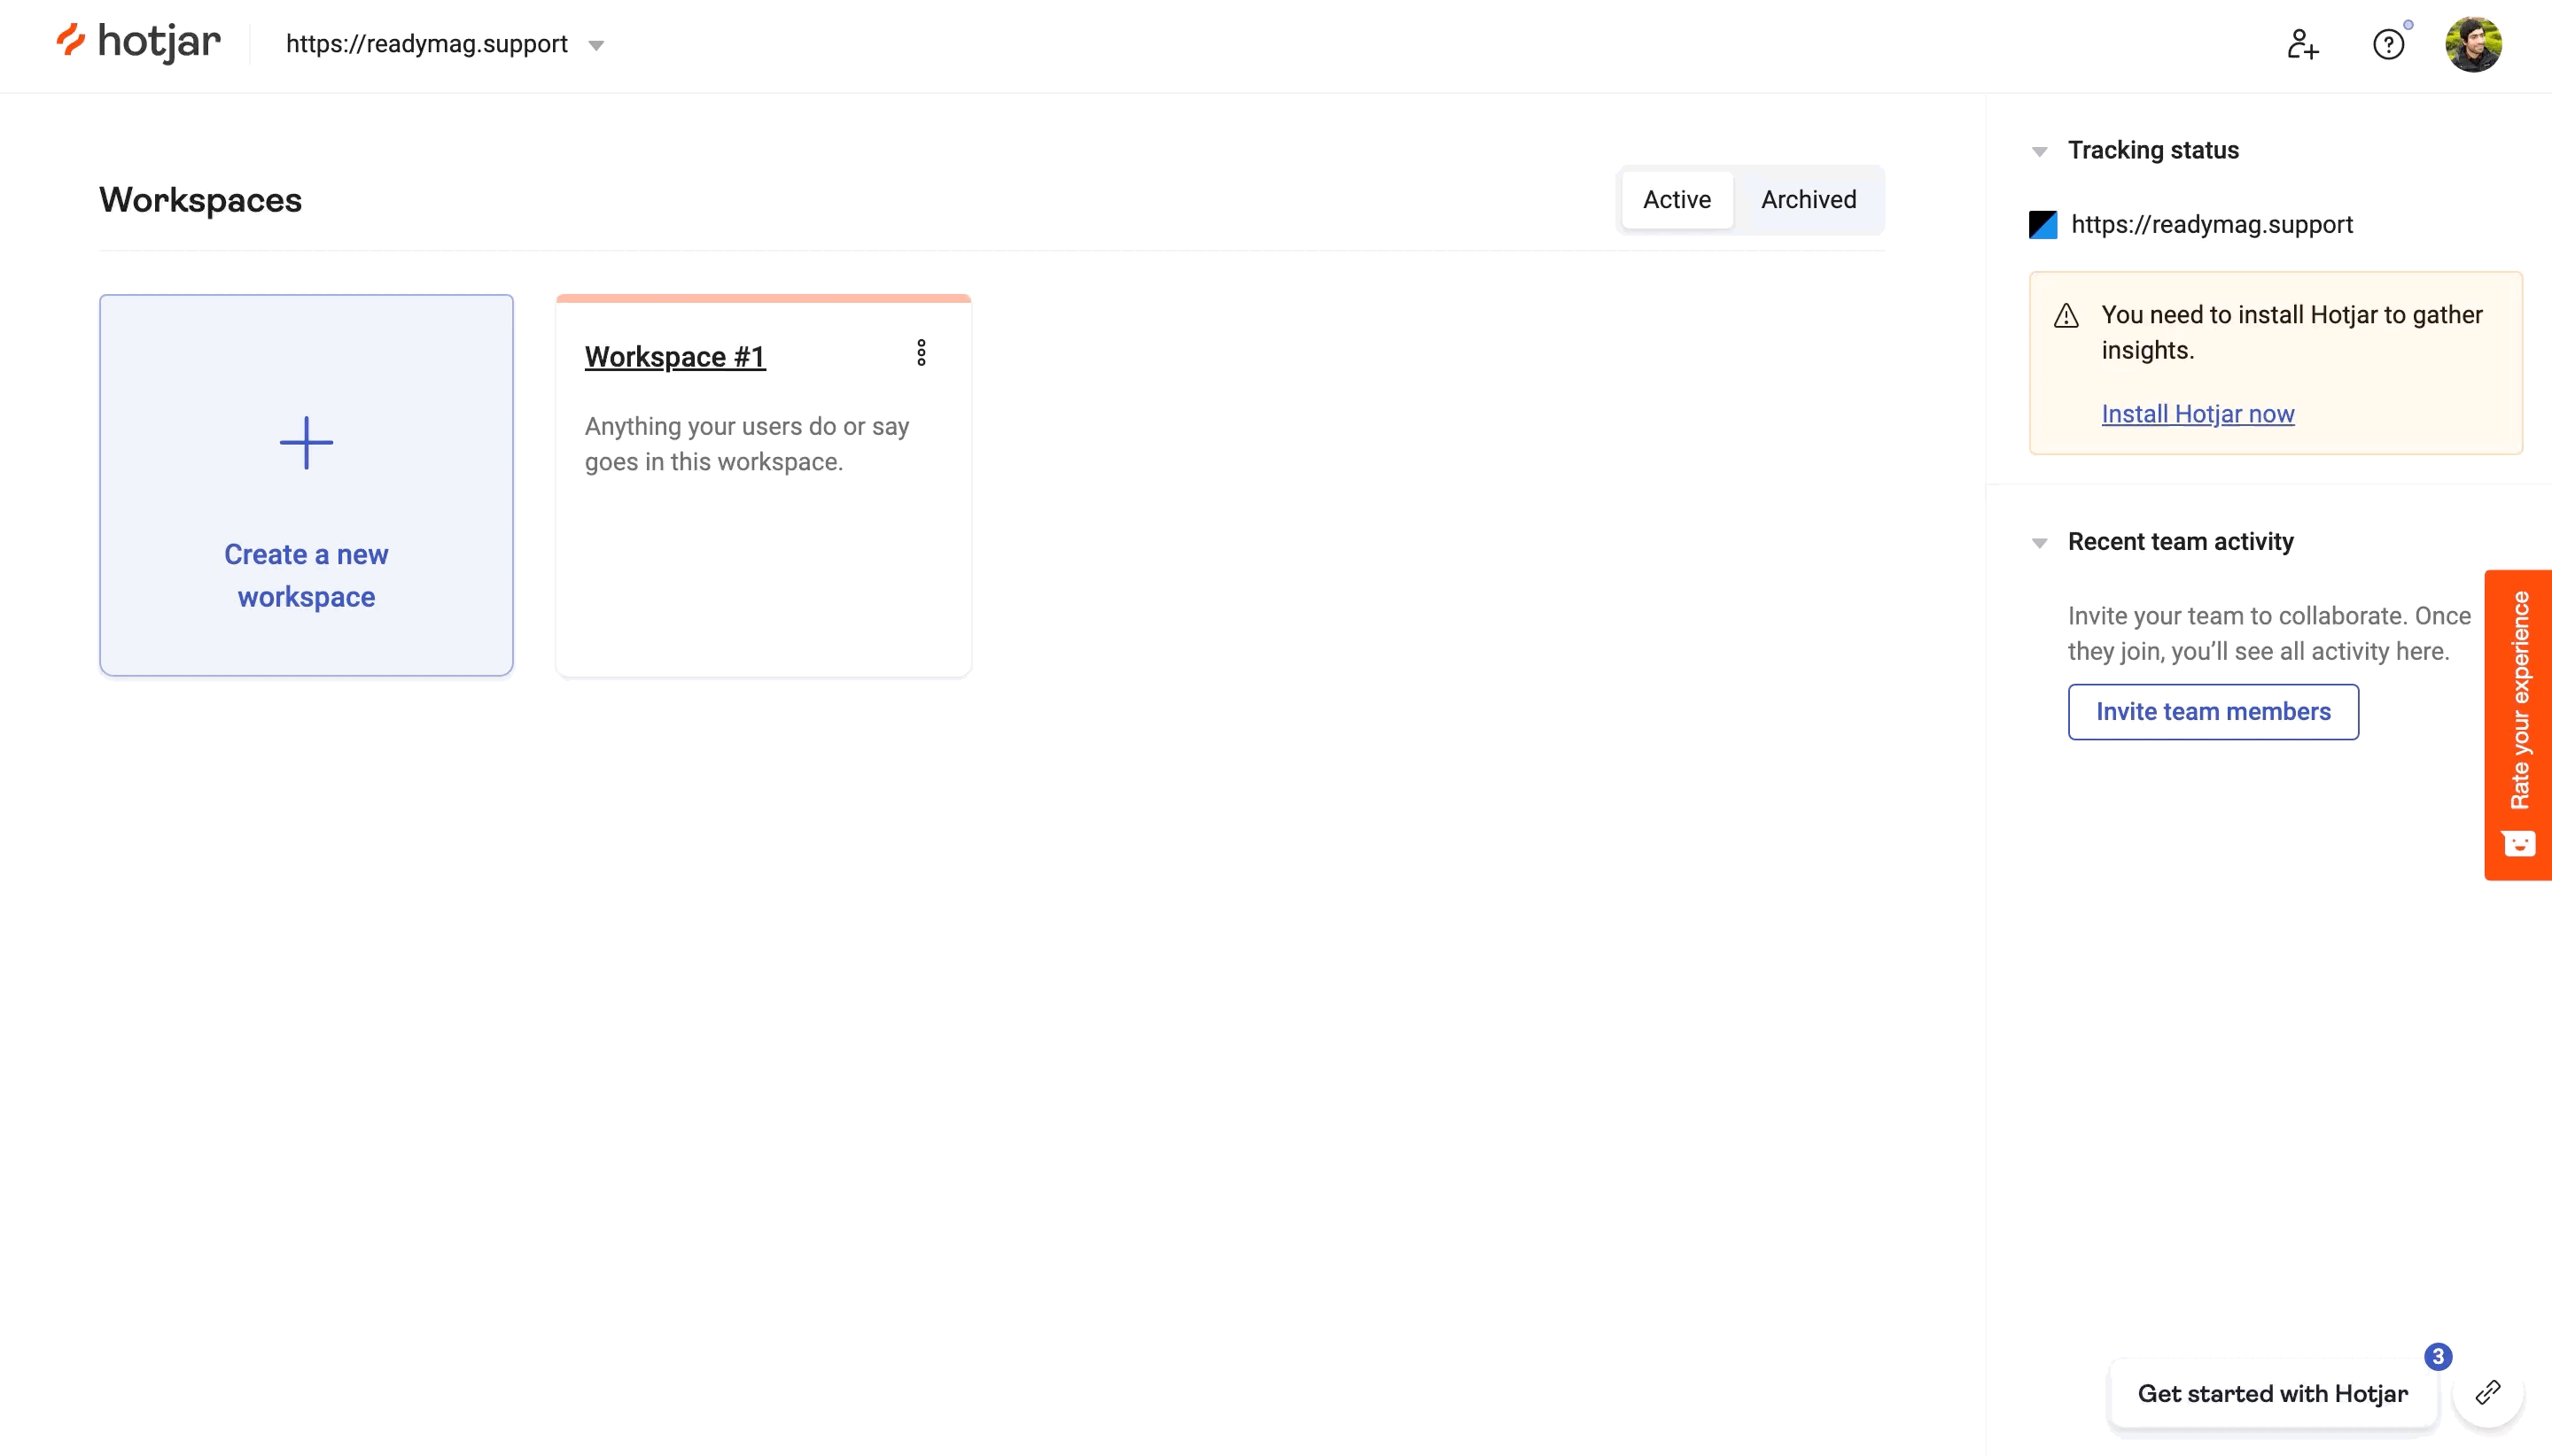The width and height of the screenshot is (2552, 1456).
Task: Click Install Hotjar now link
Action: [x=2198, y=414]
